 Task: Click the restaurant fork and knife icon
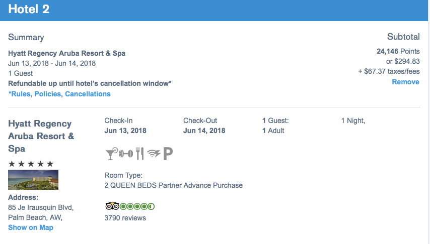pyautogui.click(x=140, y=154)
